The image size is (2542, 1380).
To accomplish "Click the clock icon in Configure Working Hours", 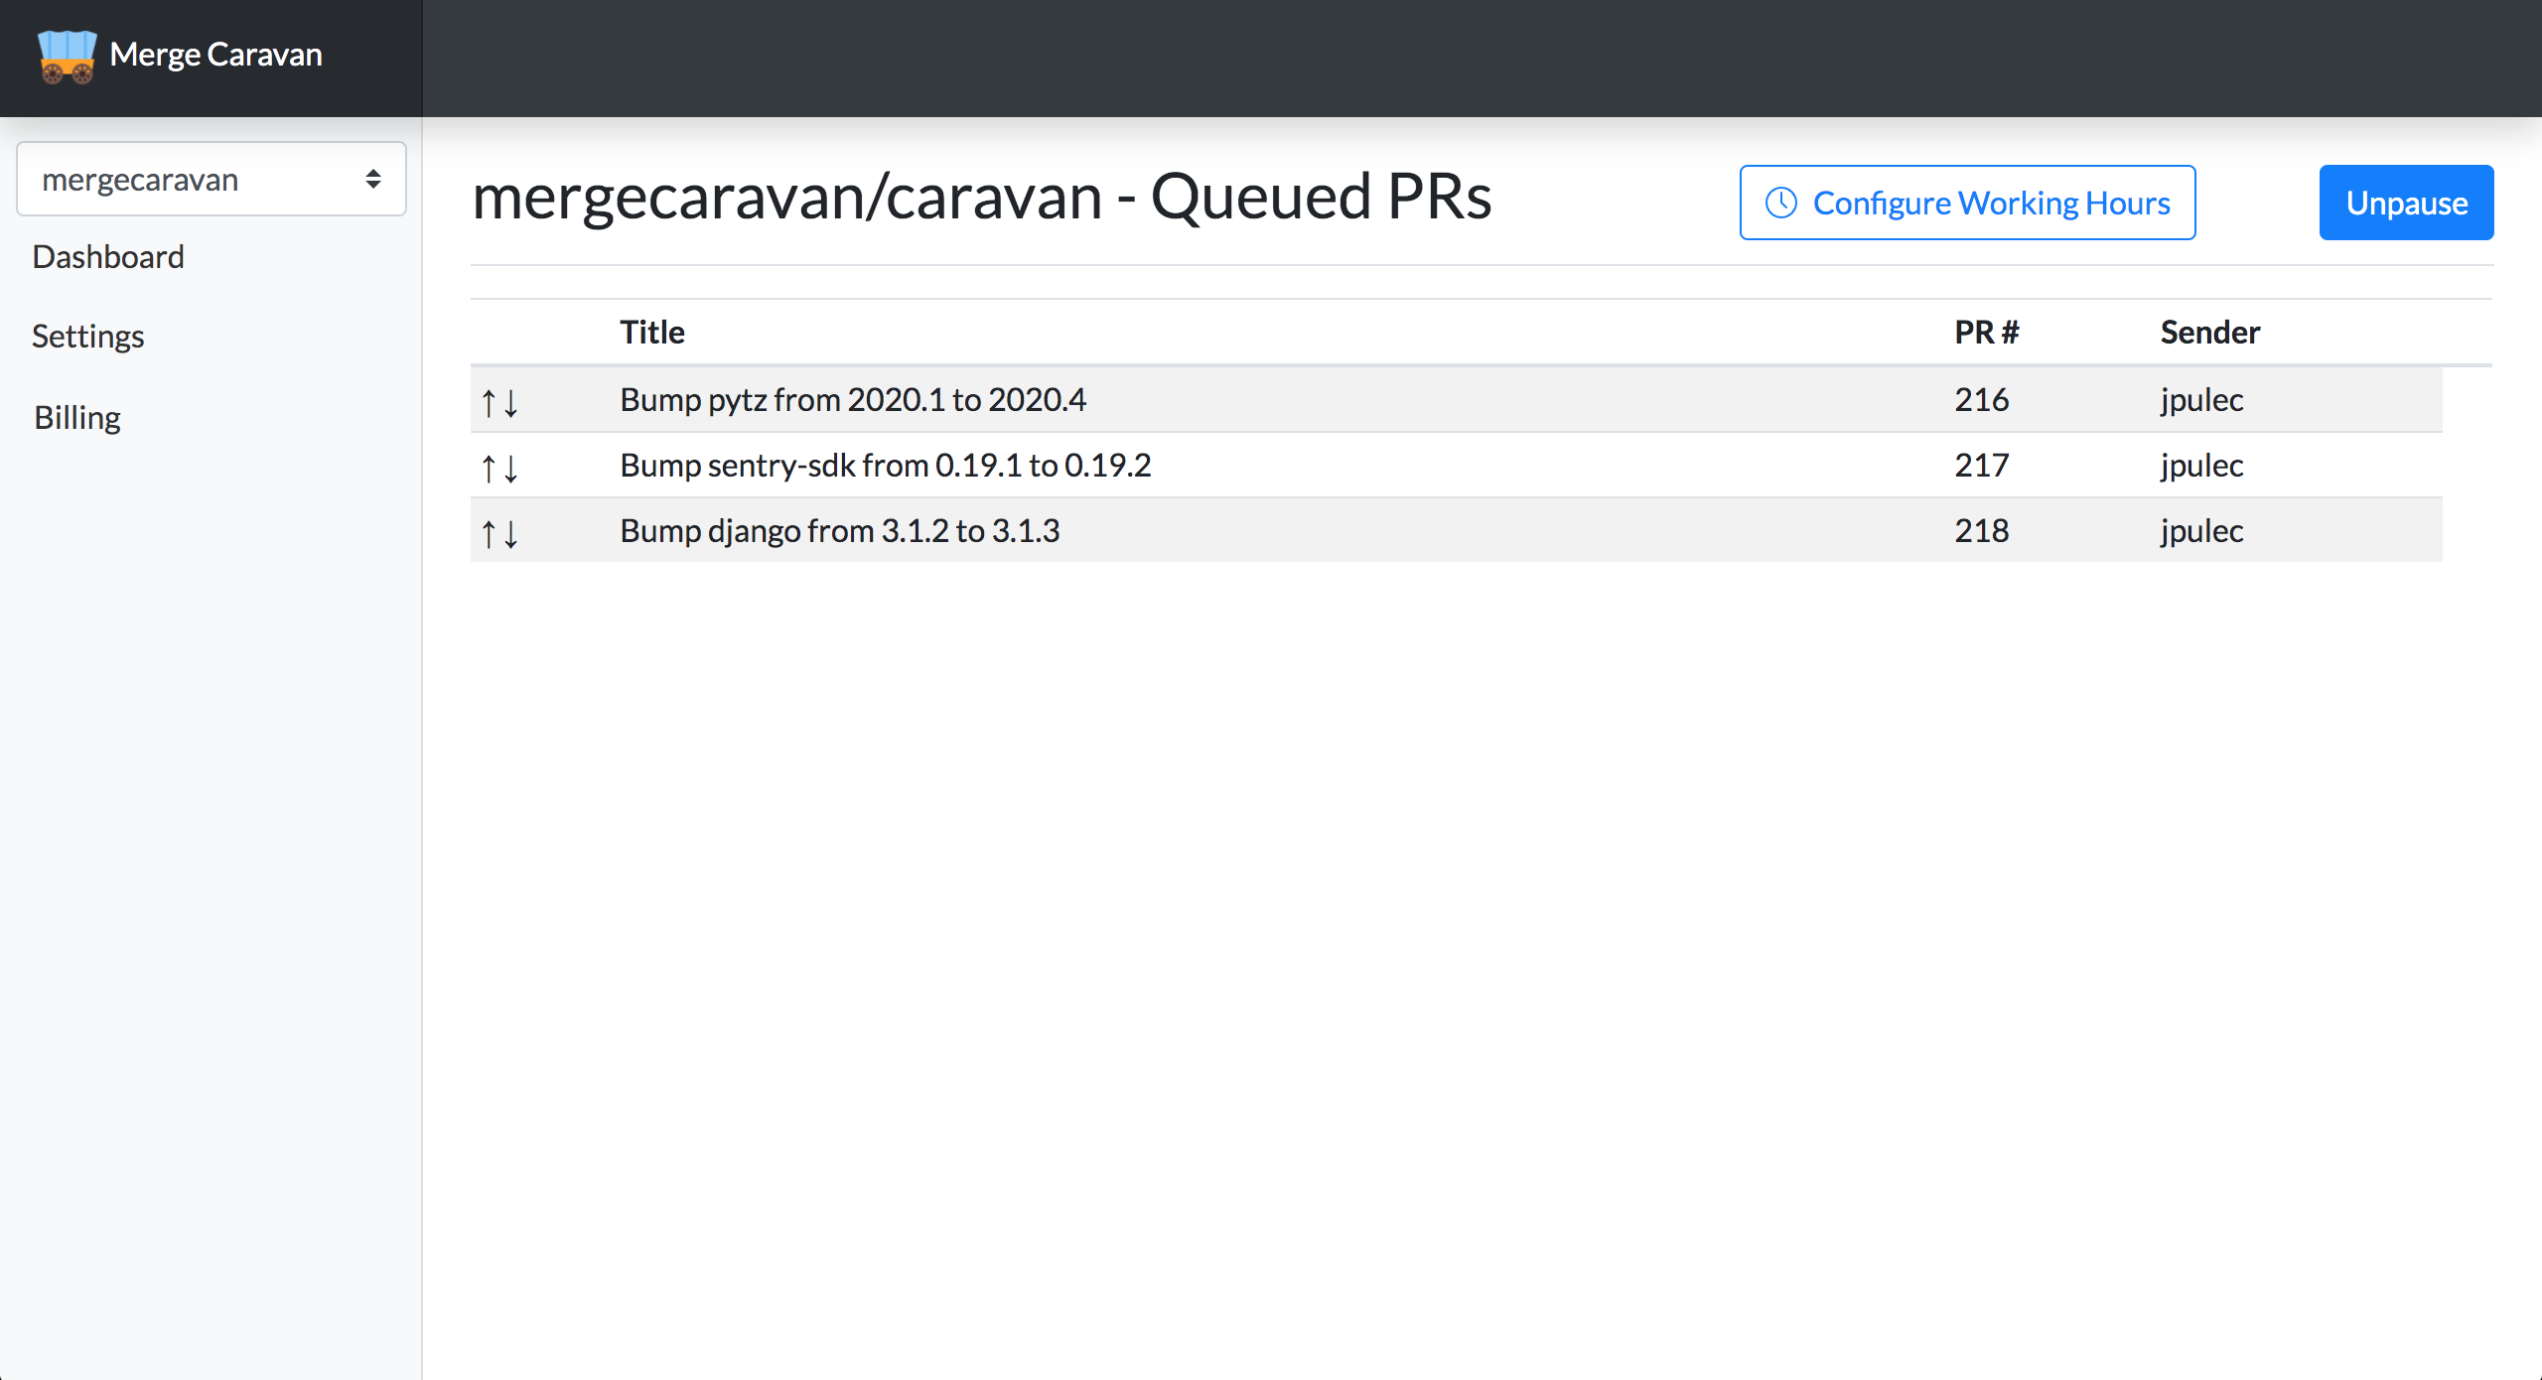I will pyautogui.click(x=1780, y=203).
